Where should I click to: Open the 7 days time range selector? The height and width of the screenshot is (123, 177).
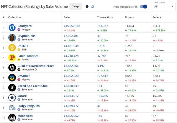click(76, 6)
